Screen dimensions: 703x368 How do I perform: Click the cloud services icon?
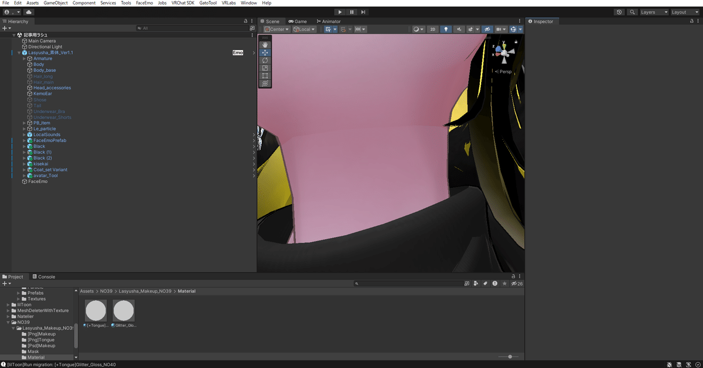click(x=29, y=12)
